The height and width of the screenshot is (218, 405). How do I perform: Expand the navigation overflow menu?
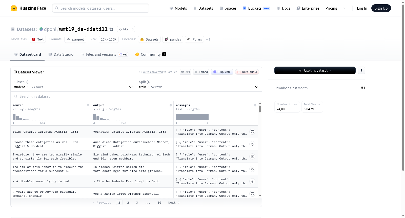[x=346, y=8]
